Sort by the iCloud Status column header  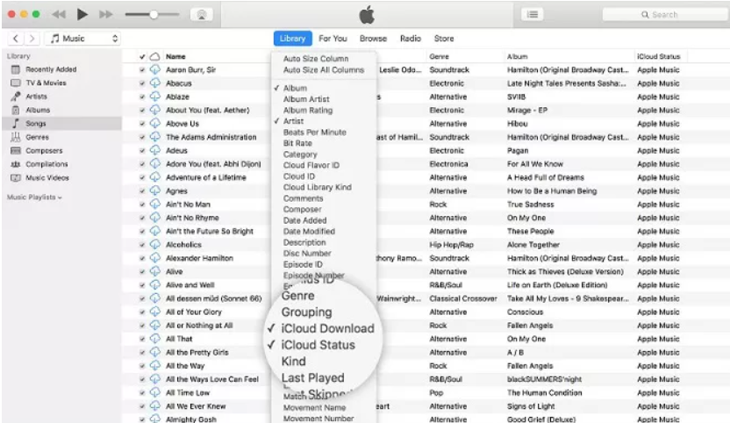coord(658,56)
